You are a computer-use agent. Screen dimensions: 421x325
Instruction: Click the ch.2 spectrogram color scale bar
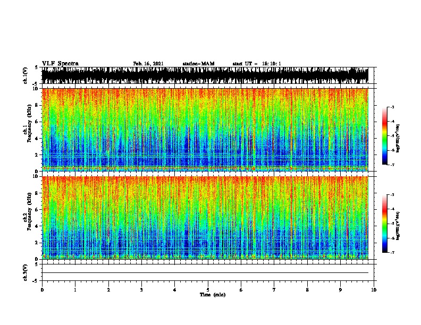(x=384, y=224)
